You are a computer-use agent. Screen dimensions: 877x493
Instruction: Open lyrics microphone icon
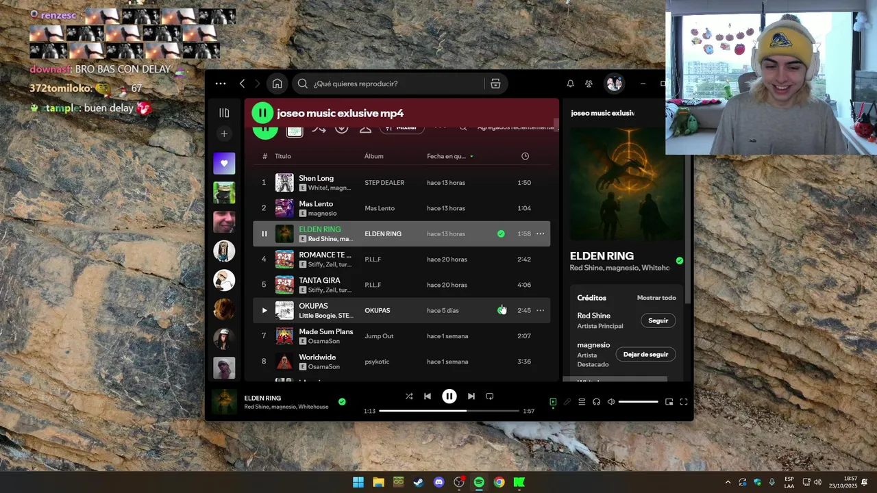(567, 402)
